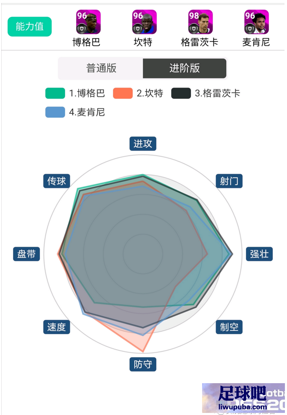Toggle the orange 坎特 legend swatch
Image resolution: width=287 pixels, height=415 pixels.
[x=123, y=93]
